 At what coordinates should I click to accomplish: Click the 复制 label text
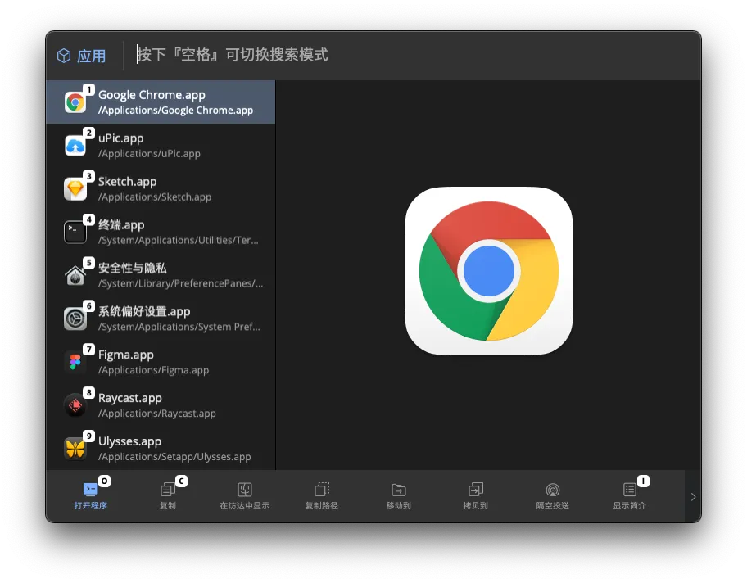tap(168, 506)
